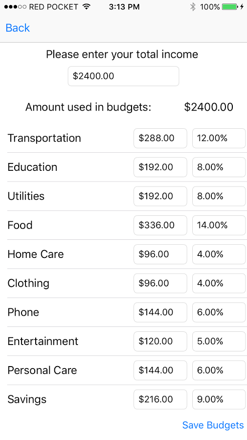Select the Utilities percentage field
This screenshot has height=440, width=247.
pos(219,196)
